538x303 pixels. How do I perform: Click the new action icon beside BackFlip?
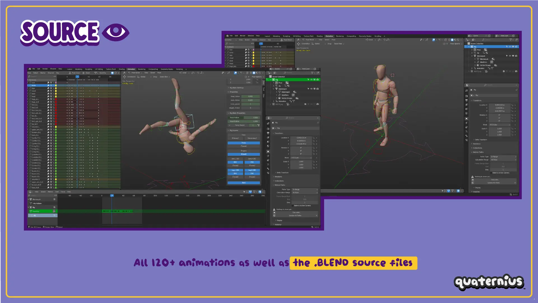coord(115,73)
